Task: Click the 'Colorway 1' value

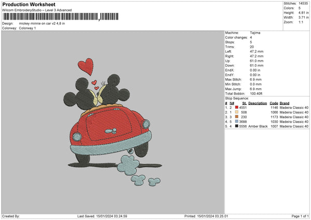Action: (27, 28)
